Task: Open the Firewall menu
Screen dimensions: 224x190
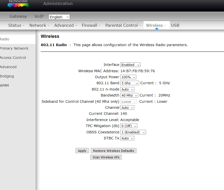Action: pyautogui.click(x=91, y=25)
